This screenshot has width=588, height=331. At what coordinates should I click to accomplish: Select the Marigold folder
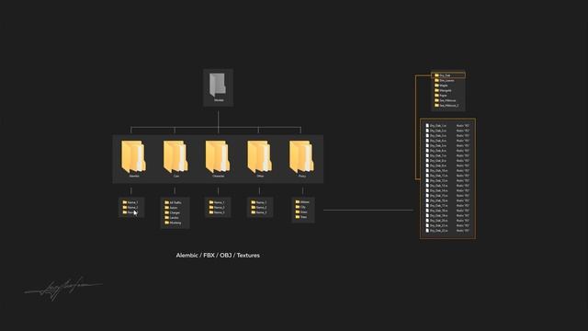[x=443, y=90]
